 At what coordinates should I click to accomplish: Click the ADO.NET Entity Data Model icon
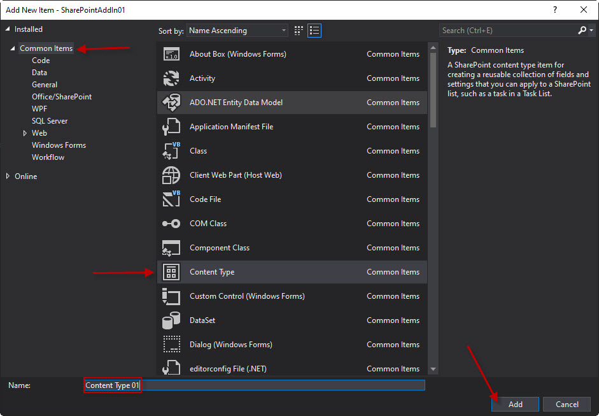click(x=171, y=103)
